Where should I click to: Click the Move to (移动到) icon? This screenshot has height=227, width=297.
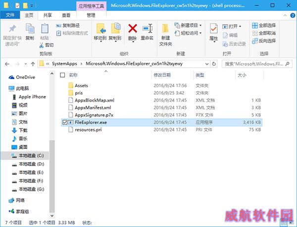click(x=100, y=29)
